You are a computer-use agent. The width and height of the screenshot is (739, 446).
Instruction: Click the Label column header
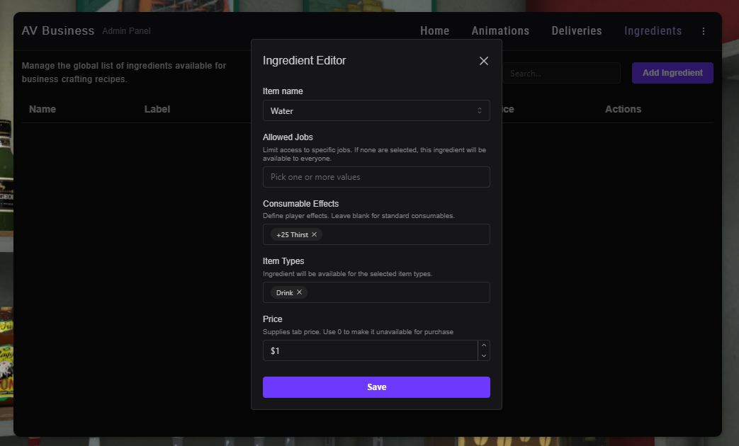point(157,109)
